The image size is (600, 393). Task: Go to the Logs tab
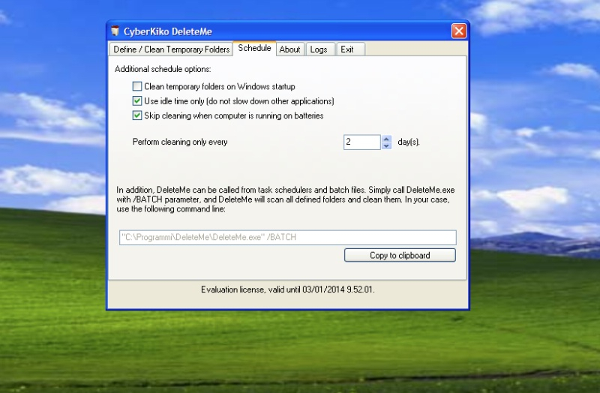coord(319,49)
